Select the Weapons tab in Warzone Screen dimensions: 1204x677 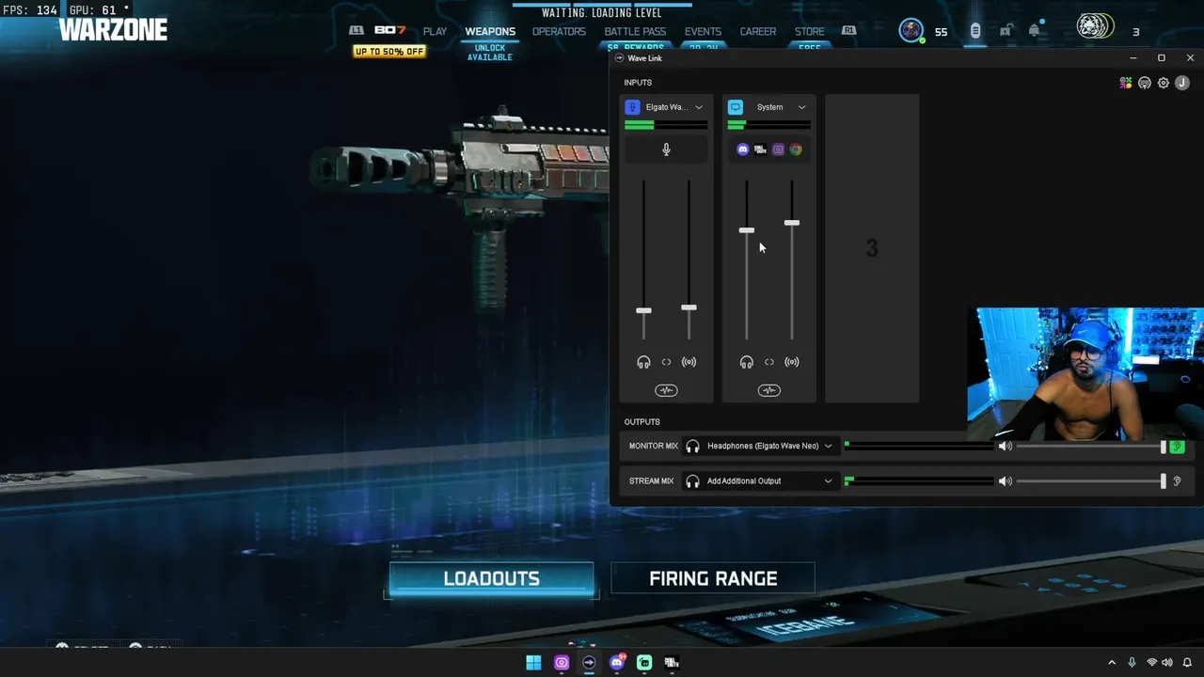[490, 31]
